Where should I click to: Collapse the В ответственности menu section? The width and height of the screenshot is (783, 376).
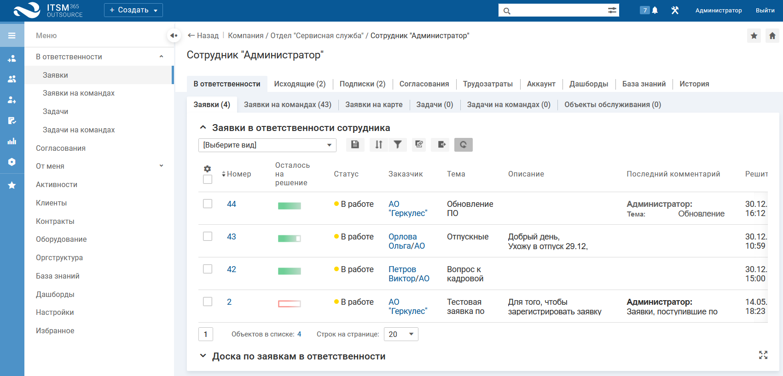point(161,57)
